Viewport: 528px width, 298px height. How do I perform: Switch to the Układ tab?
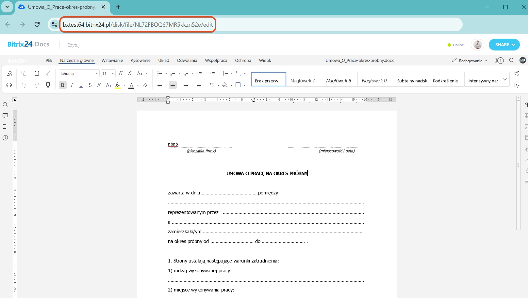tap(164, 61)
